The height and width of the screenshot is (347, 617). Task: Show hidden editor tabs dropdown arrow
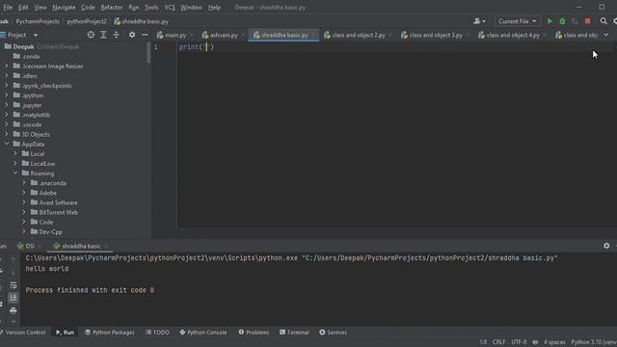[606, 35]
